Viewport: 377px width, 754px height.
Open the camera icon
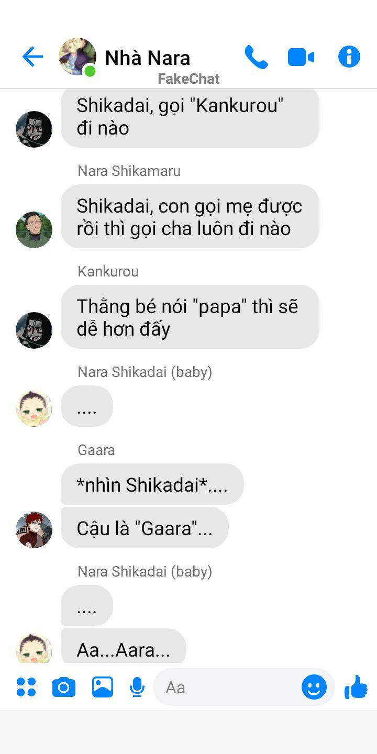(x=64, y=687)
